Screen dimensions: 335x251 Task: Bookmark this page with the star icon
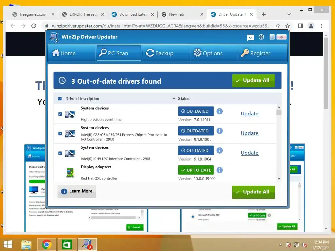pos(288,26)
